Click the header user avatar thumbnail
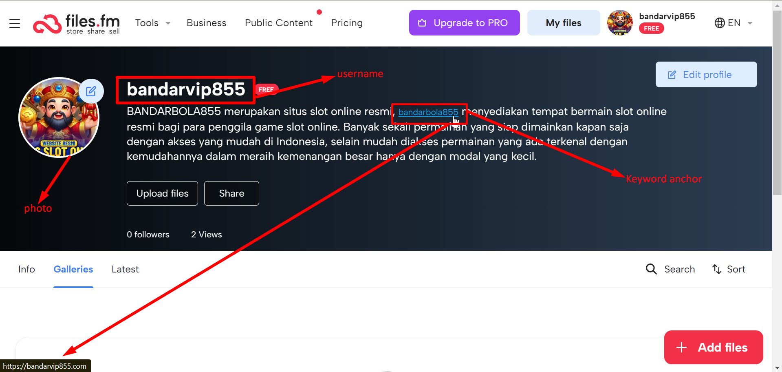Screen dimensions: 782x372 pos(620,22)
